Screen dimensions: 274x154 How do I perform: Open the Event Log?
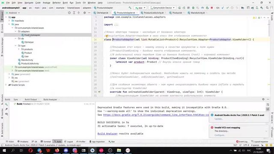[x=242, y=142]
